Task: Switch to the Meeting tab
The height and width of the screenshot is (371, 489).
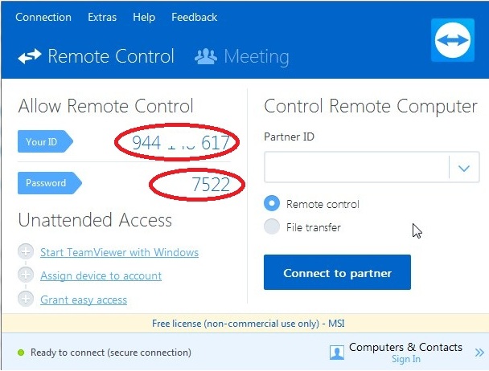Action: click(242, 57)
